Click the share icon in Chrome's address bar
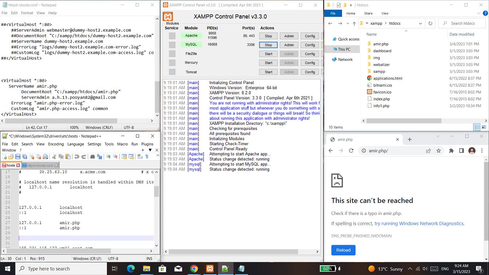489x275 pixels. 429,151
